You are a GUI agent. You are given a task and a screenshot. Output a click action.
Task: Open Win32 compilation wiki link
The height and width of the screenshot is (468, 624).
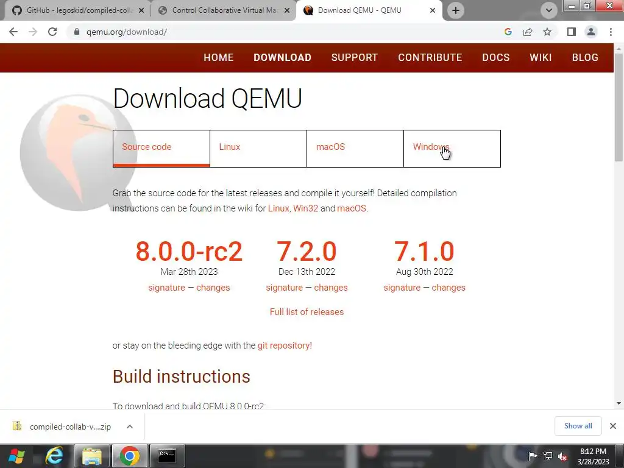306,208
